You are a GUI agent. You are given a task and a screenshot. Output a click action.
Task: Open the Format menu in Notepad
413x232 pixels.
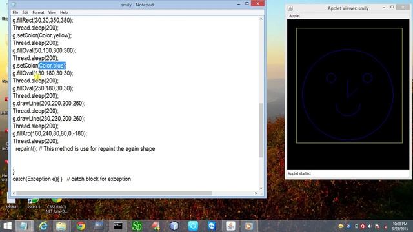tap(38, 12)
